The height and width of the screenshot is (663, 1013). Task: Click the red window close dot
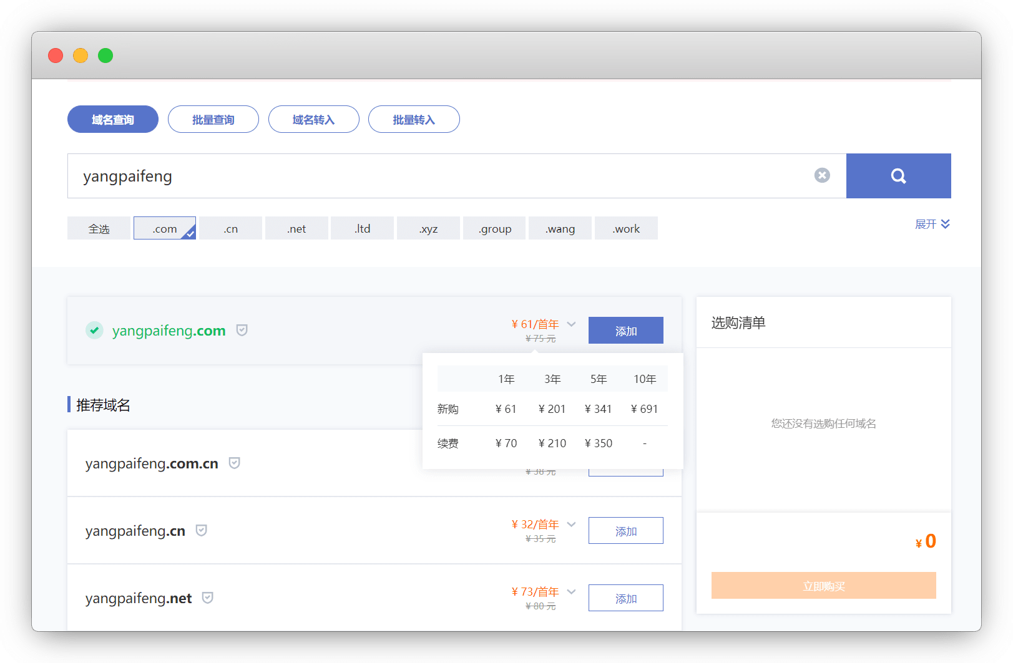point(56,56)
